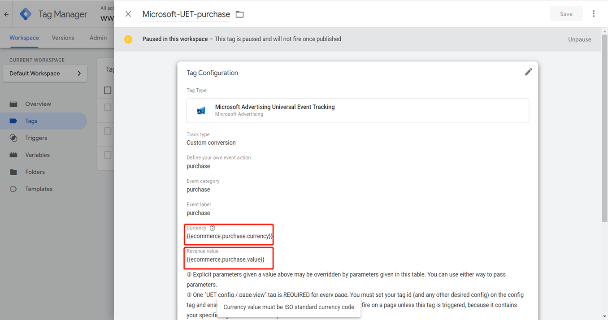Click the Track type value Custom conversion
The height and width of the screenshot is (320, 608).
click(211, 143)
